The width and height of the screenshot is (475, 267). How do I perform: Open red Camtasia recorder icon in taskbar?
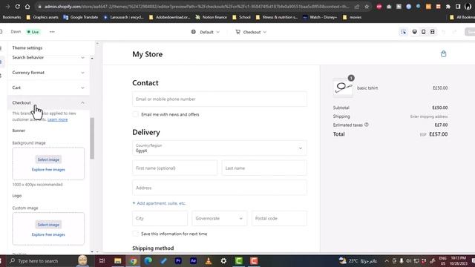[254, 260]
